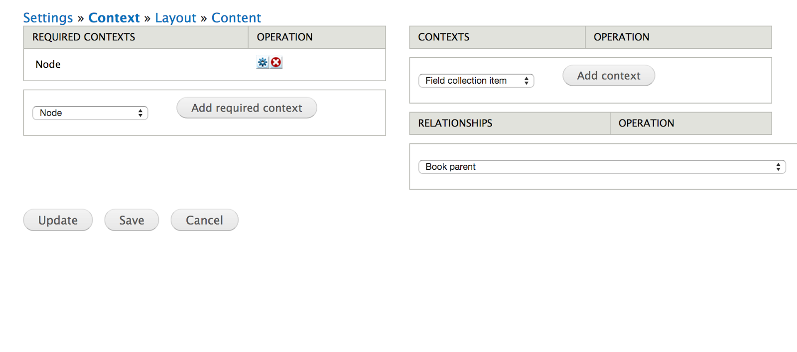Cancel the context changes
Screen dimensions: 797x352
coord(204,220)
